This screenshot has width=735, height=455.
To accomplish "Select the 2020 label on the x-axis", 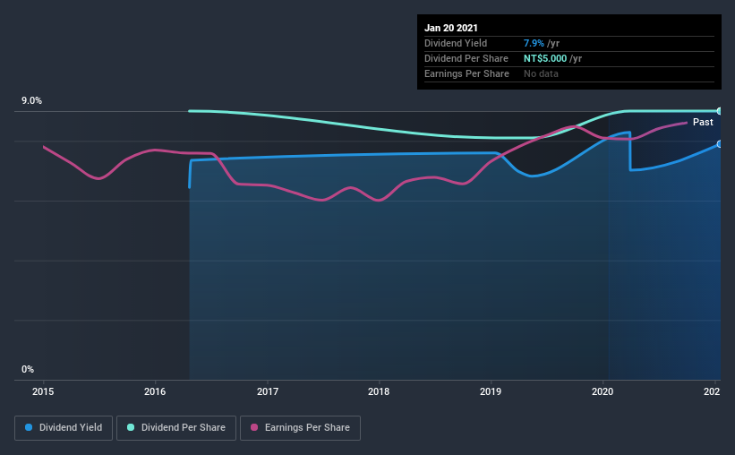I will click(x=603, y=391).
